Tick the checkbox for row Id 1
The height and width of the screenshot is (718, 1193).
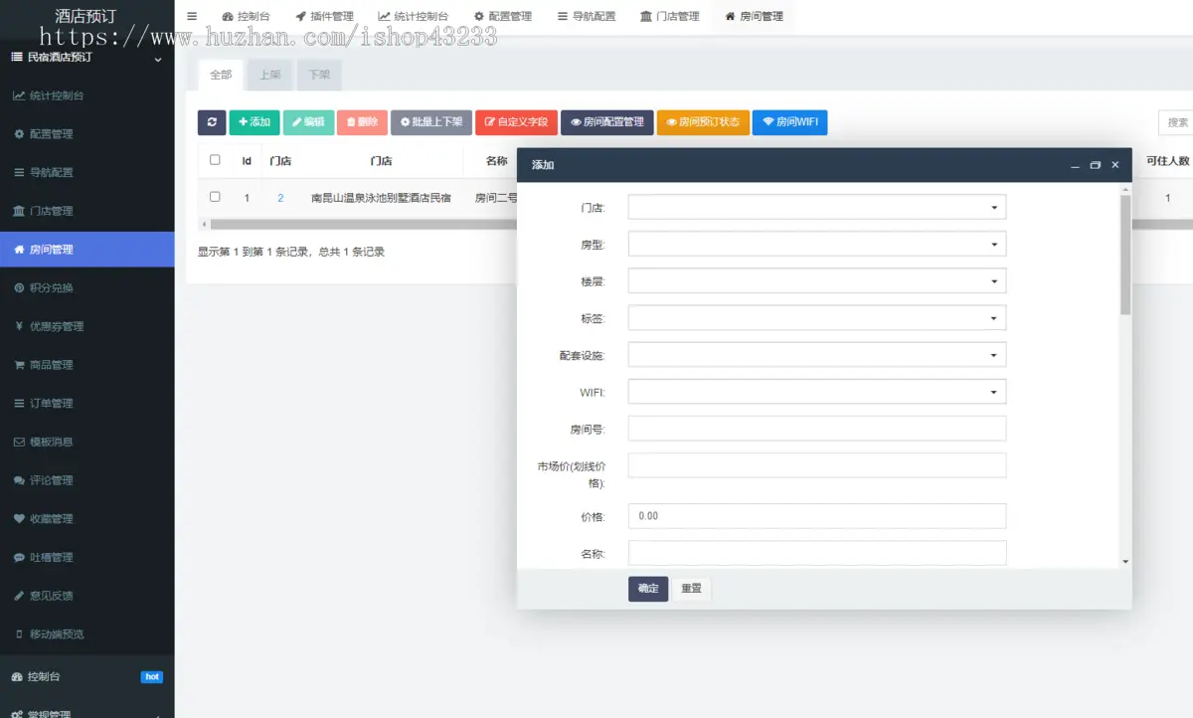(x=215, y=197)
